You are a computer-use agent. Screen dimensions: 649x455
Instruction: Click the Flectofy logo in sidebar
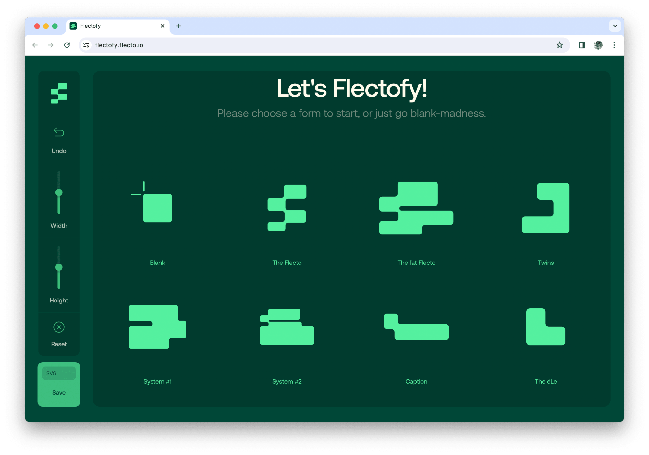(x=59, y=93)
